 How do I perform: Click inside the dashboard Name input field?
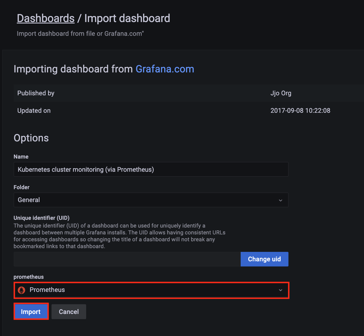pyautogui.click(x=151, y=169)
